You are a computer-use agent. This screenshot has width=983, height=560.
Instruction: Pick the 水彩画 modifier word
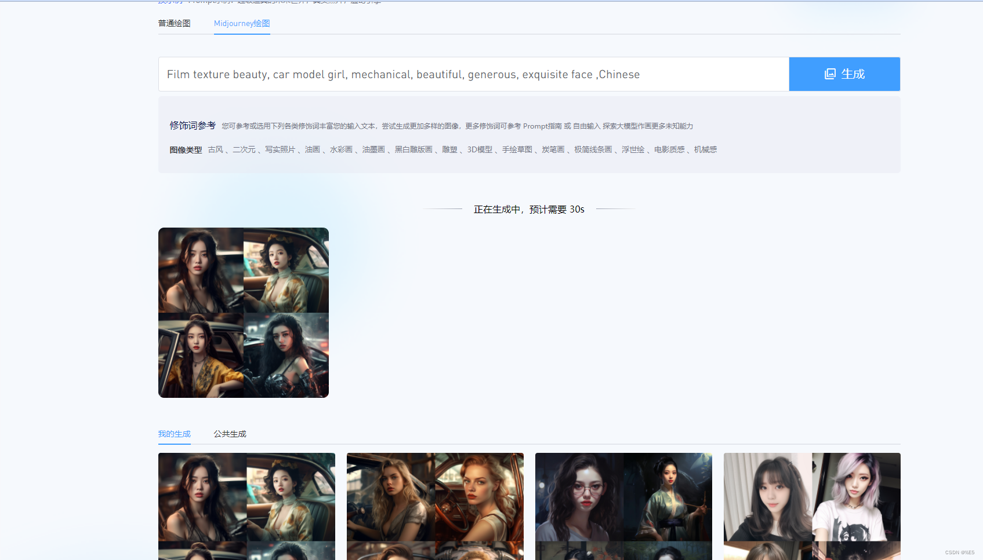[x=341, y=149]
